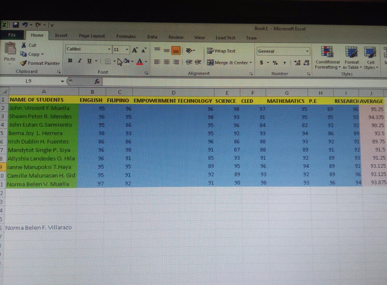
Task: Click the Increase Decimal icon
Action: (297, 63)
